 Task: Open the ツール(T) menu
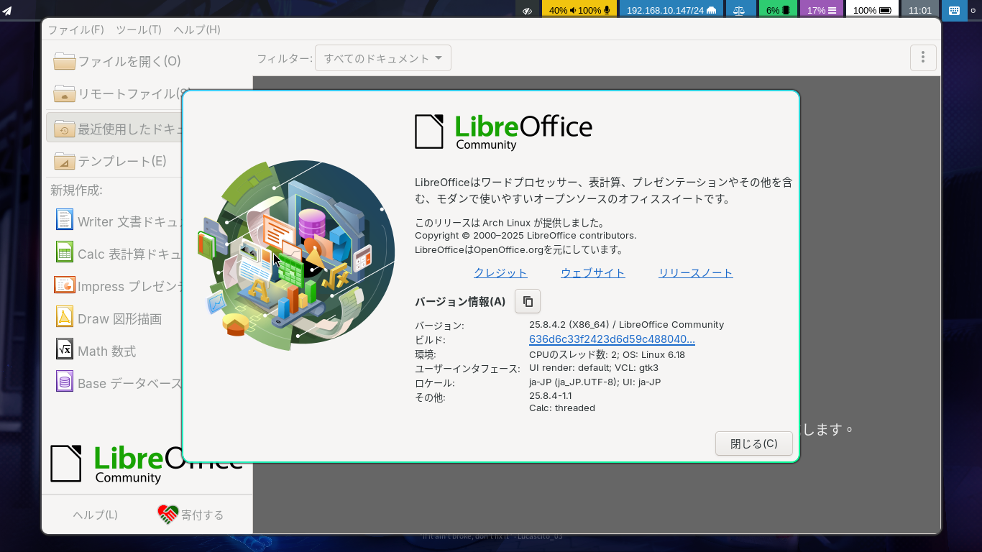139,29
